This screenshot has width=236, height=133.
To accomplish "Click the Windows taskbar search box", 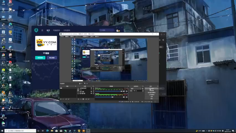I will [x=20, y=131].
